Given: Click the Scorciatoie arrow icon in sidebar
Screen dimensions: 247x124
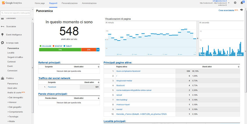Looking at the screenshot, I should pos(2,26).
